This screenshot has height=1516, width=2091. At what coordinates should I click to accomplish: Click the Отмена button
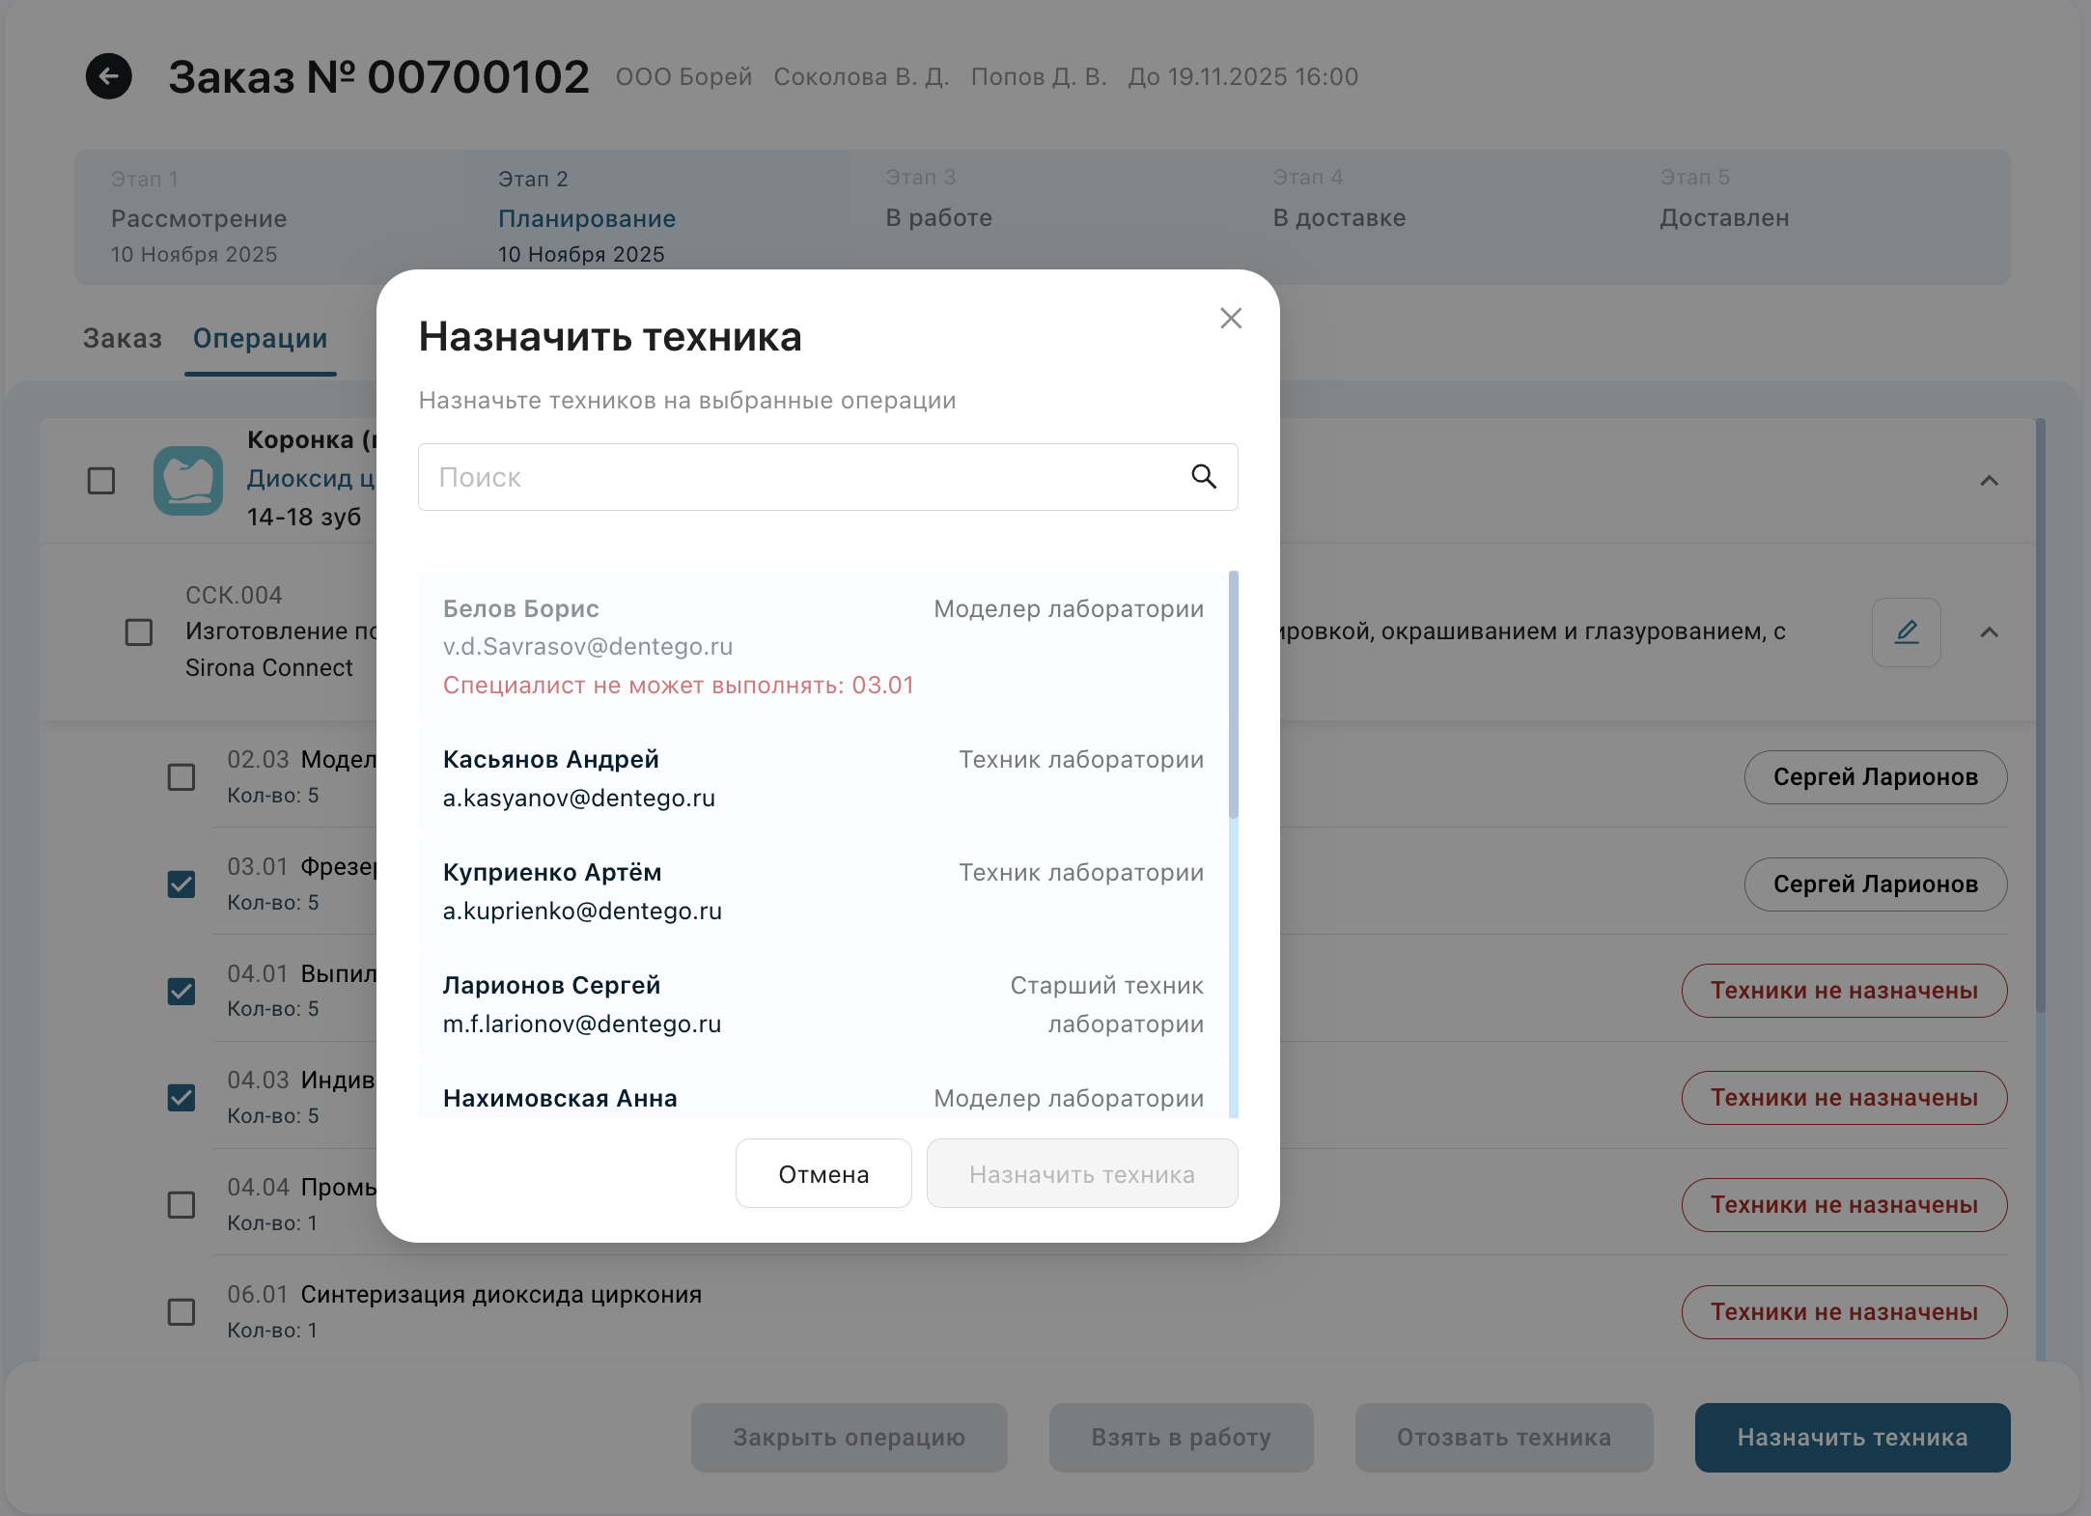pyautogui.click(x=822, y=1174)
